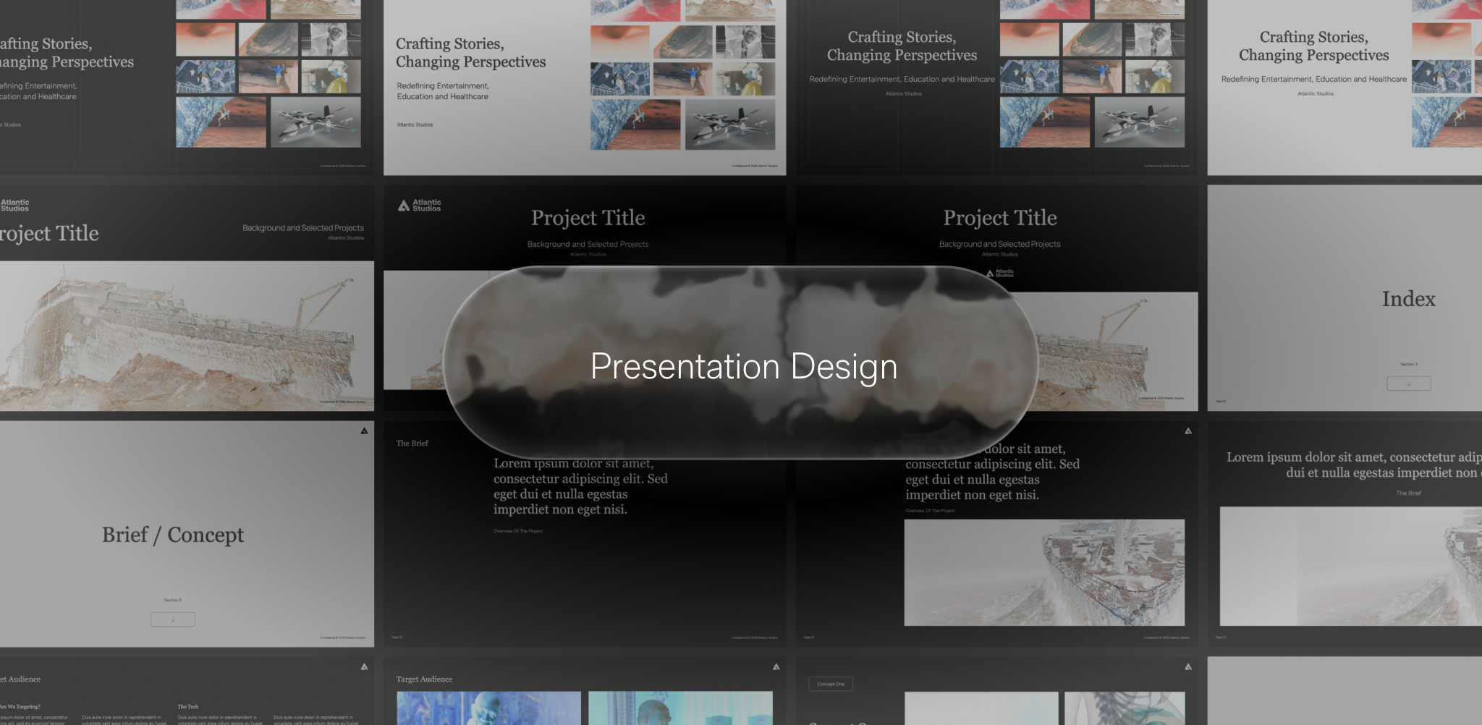Click the Index heading text
Viewport: 1482px width, 725px height.
(1408, 299)
